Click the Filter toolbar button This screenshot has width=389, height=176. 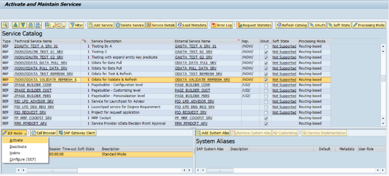tap(76, 25)
